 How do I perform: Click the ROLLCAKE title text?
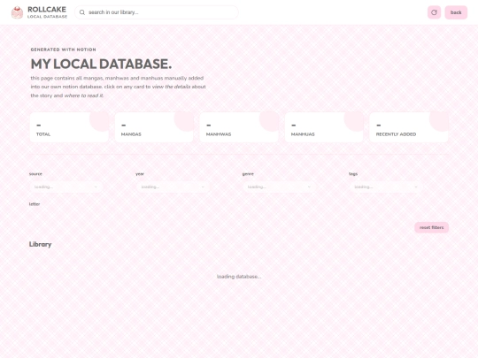tap(47, 10)
